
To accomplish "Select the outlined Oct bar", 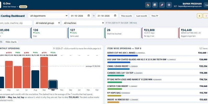I will point(53,84).
